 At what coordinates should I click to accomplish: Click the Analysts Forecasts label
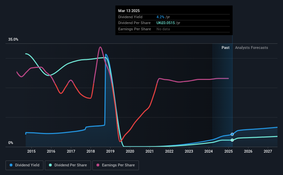pyautogui.click(x=251, y=48)
